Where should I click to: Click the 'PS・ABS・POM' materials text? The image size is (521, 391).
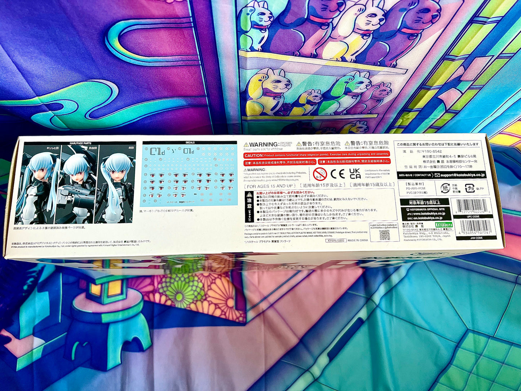[x=415, y=188]
